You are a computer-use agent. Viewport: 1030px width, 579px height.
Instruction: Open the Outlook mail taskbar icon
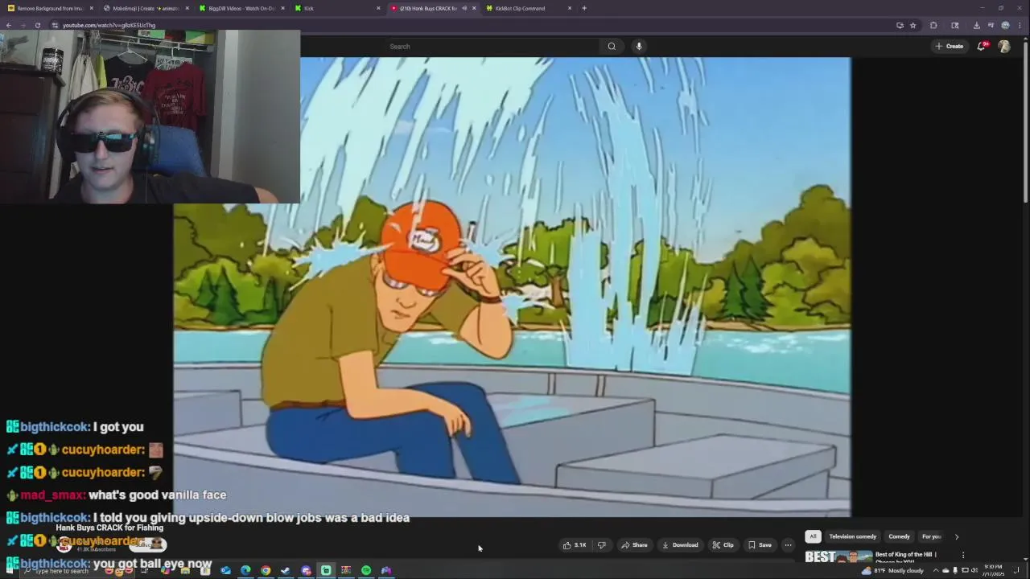tap(225, 570)
